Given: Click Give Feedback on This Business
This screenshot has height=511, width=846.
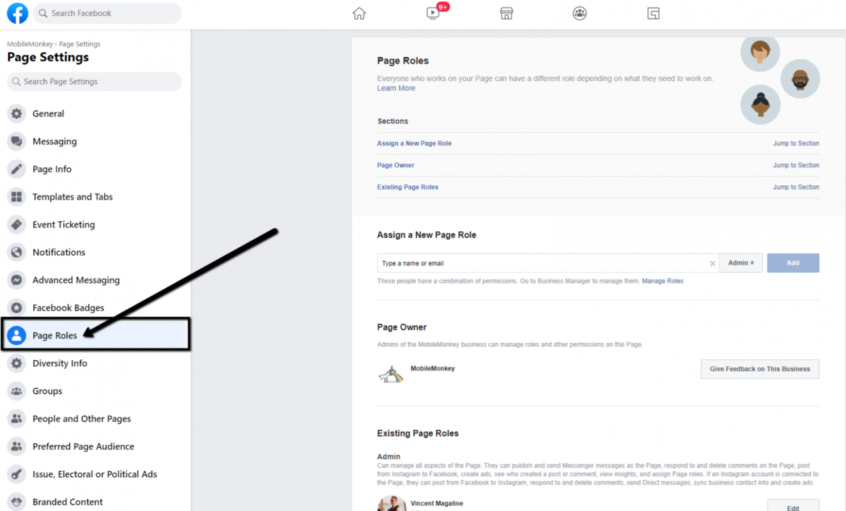Looking at the screenshot, I should point(760,369).
